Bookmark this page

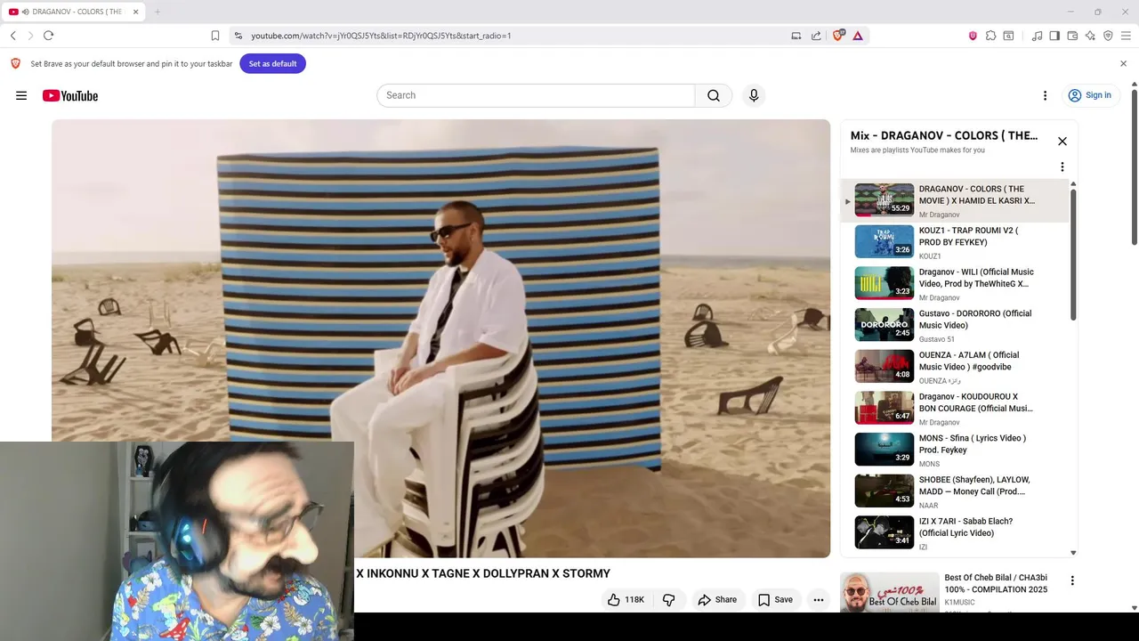click(x=215, y=36)
